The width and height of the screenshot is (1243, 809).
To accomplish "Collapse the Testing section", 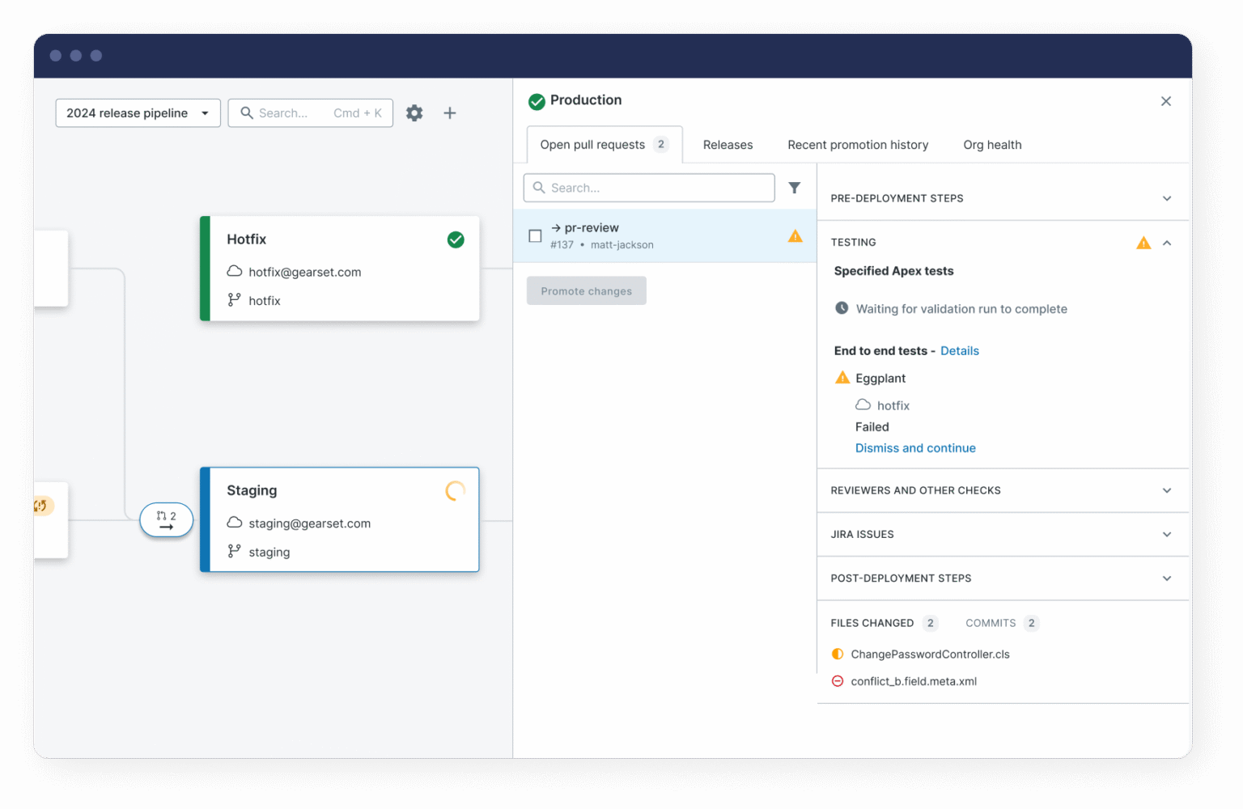I will (1166, 243).
